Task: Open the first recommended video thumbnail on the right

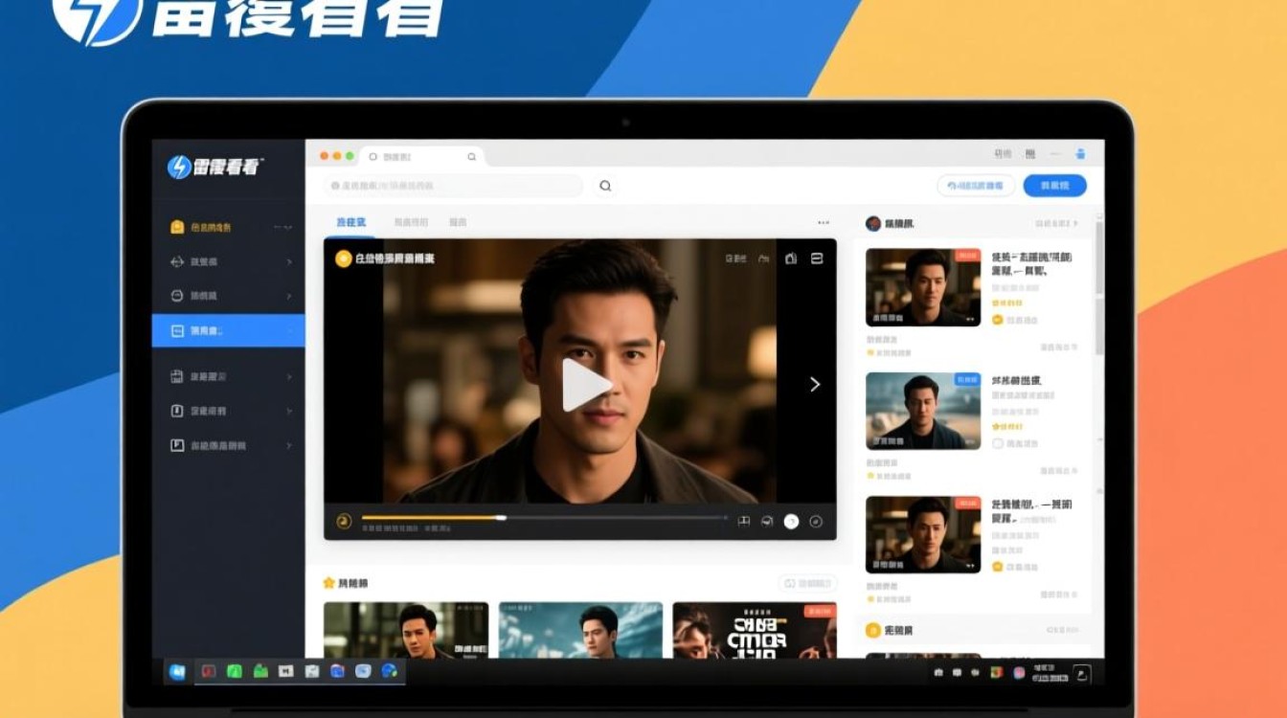Action: tap(921, 284)
